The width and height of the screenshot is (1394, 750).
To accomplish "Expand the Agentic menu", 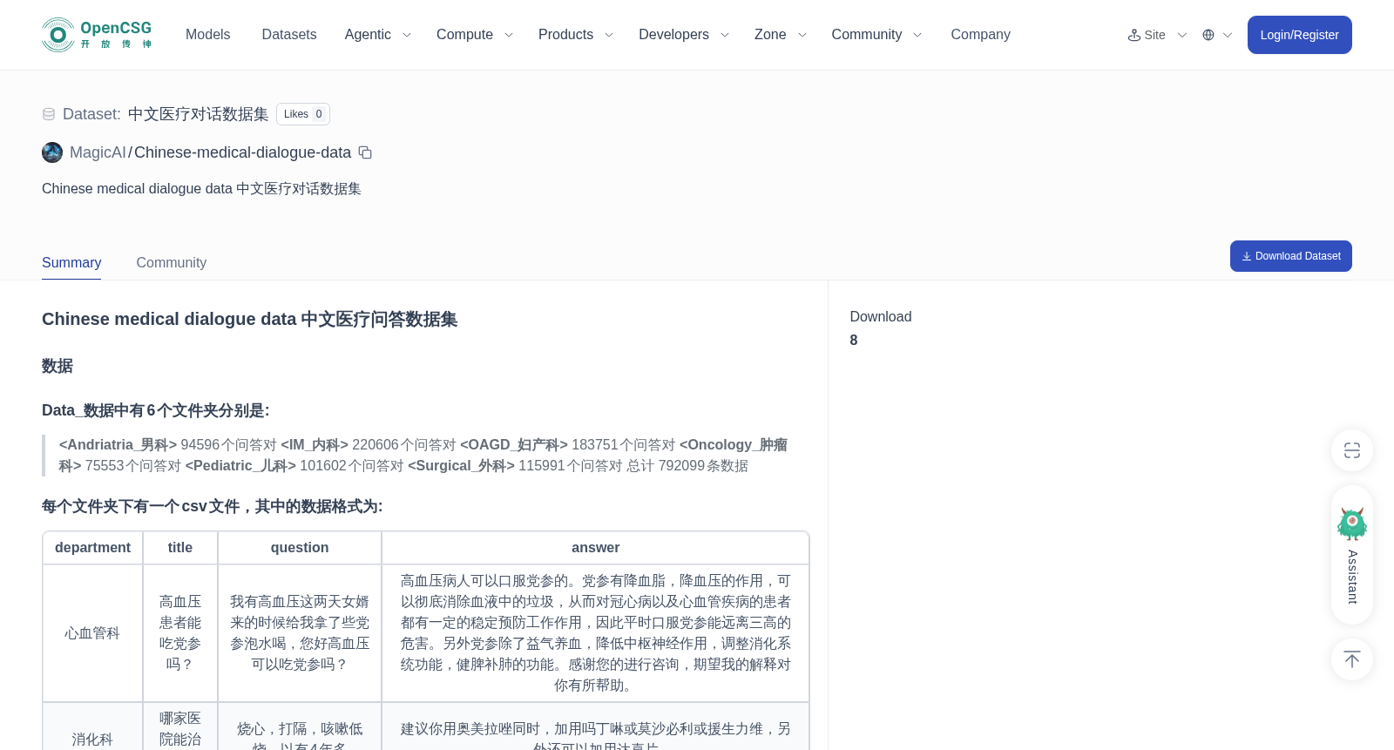I will coord(377,35).
